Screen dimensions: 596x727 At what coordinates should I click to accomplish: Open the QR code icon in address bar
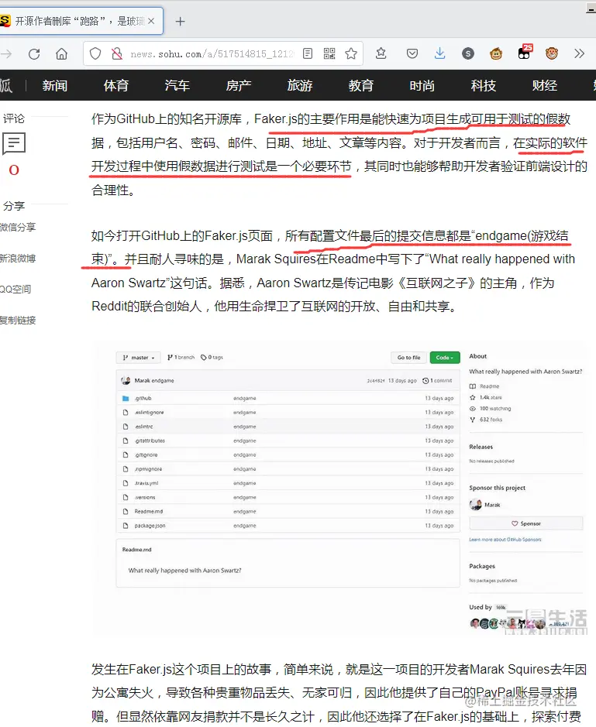coord(329,53)
